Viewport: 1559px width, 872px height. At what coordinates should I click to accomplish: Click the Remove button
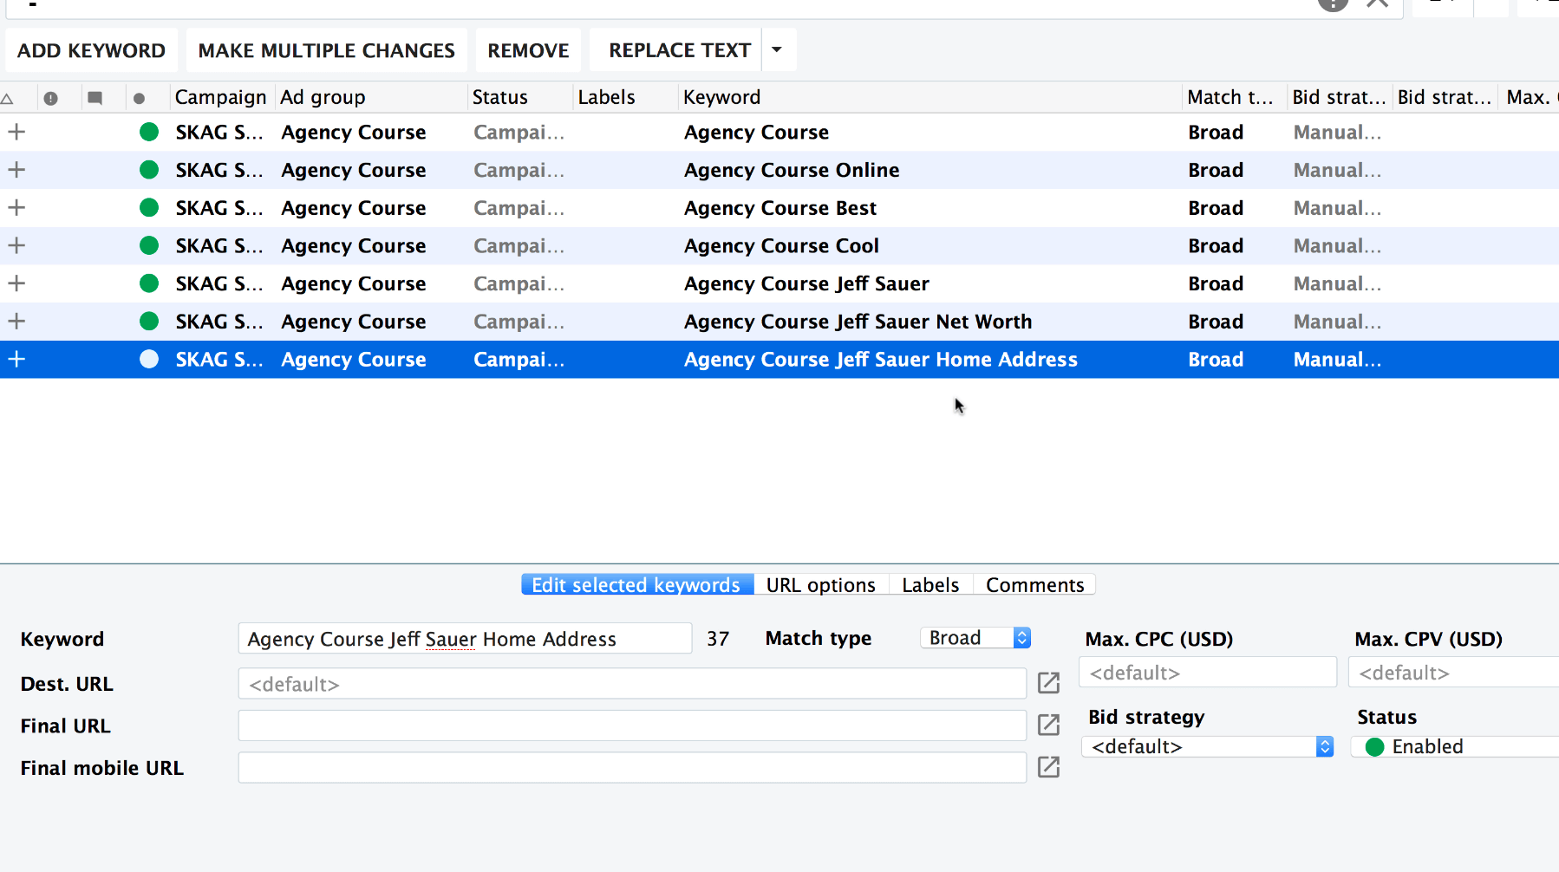pyautogui.click(x=528, y=50)
